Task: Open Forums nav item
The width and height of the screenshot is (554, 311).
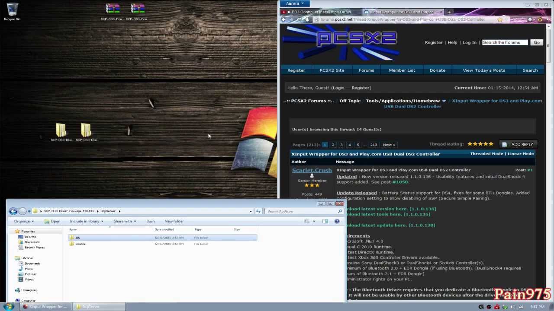Action: [x=366, y=70]
